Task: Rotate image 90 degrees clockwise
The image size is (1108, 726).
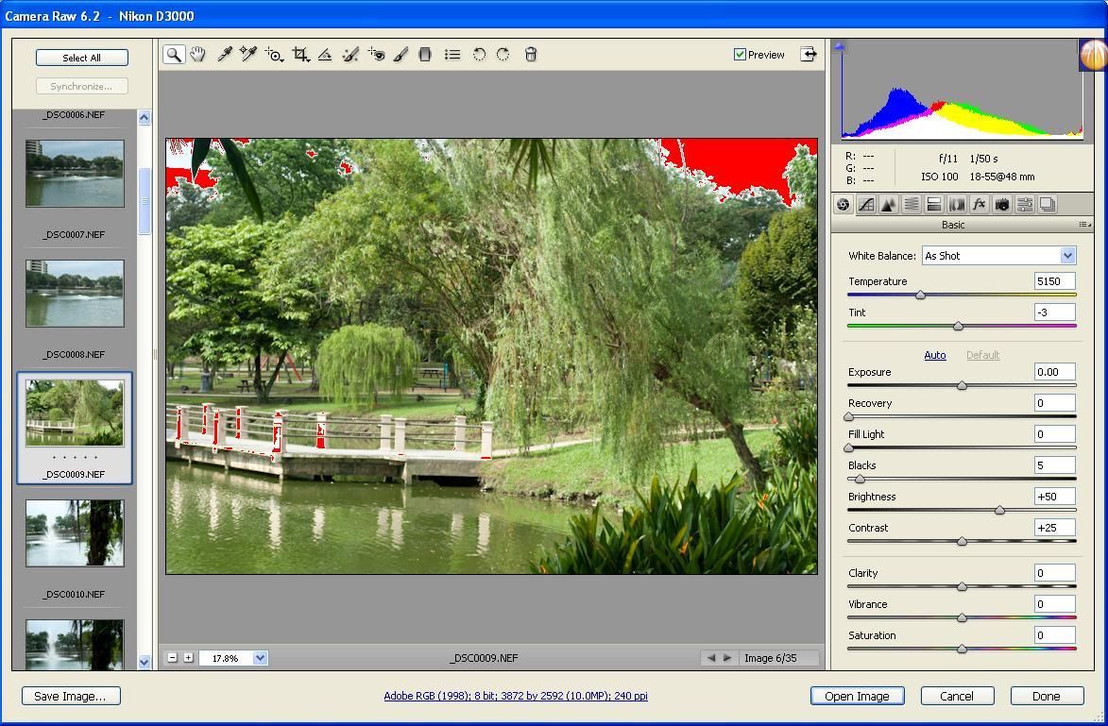Action: (x=503, y=55)
